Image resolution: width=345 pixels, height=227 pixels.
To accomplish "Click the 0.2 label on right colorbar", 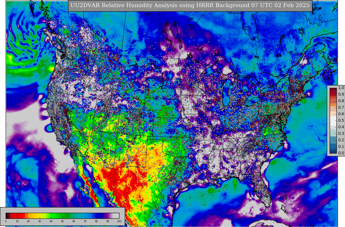I will click(x=341, y=140).
